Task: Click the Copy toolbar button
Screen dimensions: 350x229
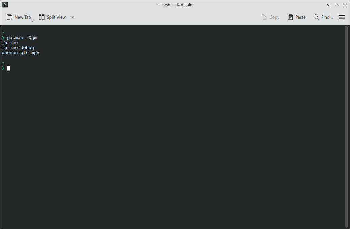Action: 271,17
